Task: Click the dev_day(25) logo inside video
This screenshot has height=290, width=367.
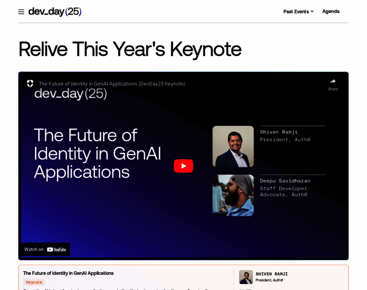Action: coord(70,94)
